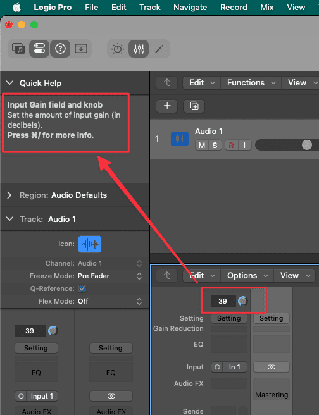
Task: Click the Apple menu logo
Action: (16, 8)
